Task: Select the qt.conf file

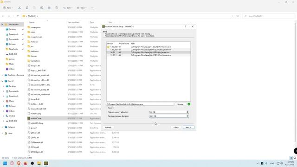Action: pyautogui.click(x=33, y=128)
